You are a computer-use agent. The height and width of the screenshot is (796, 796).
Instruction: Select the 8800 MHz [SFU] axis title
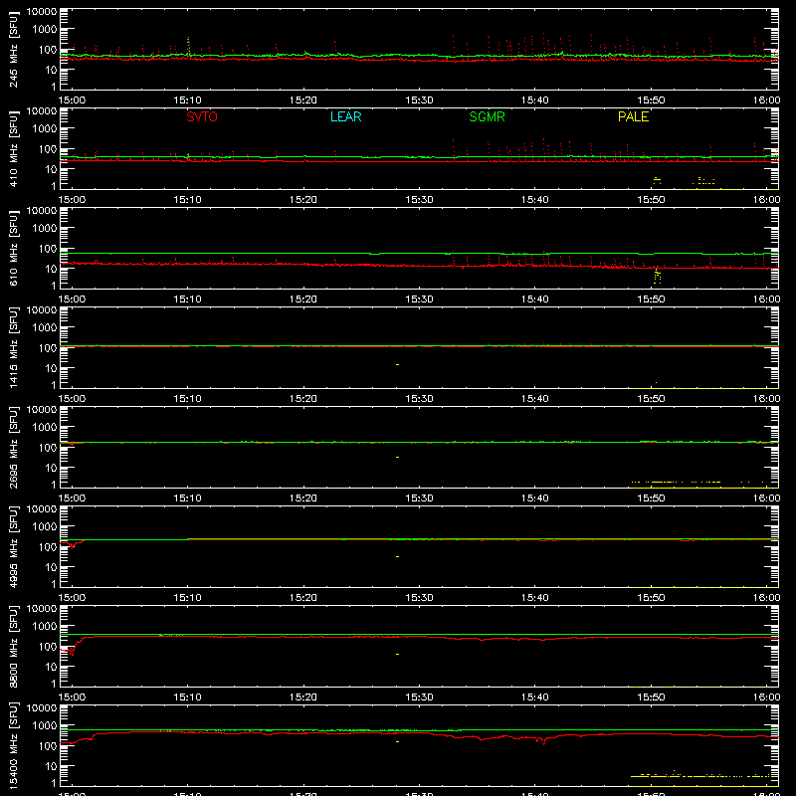[x=13, y=646]
